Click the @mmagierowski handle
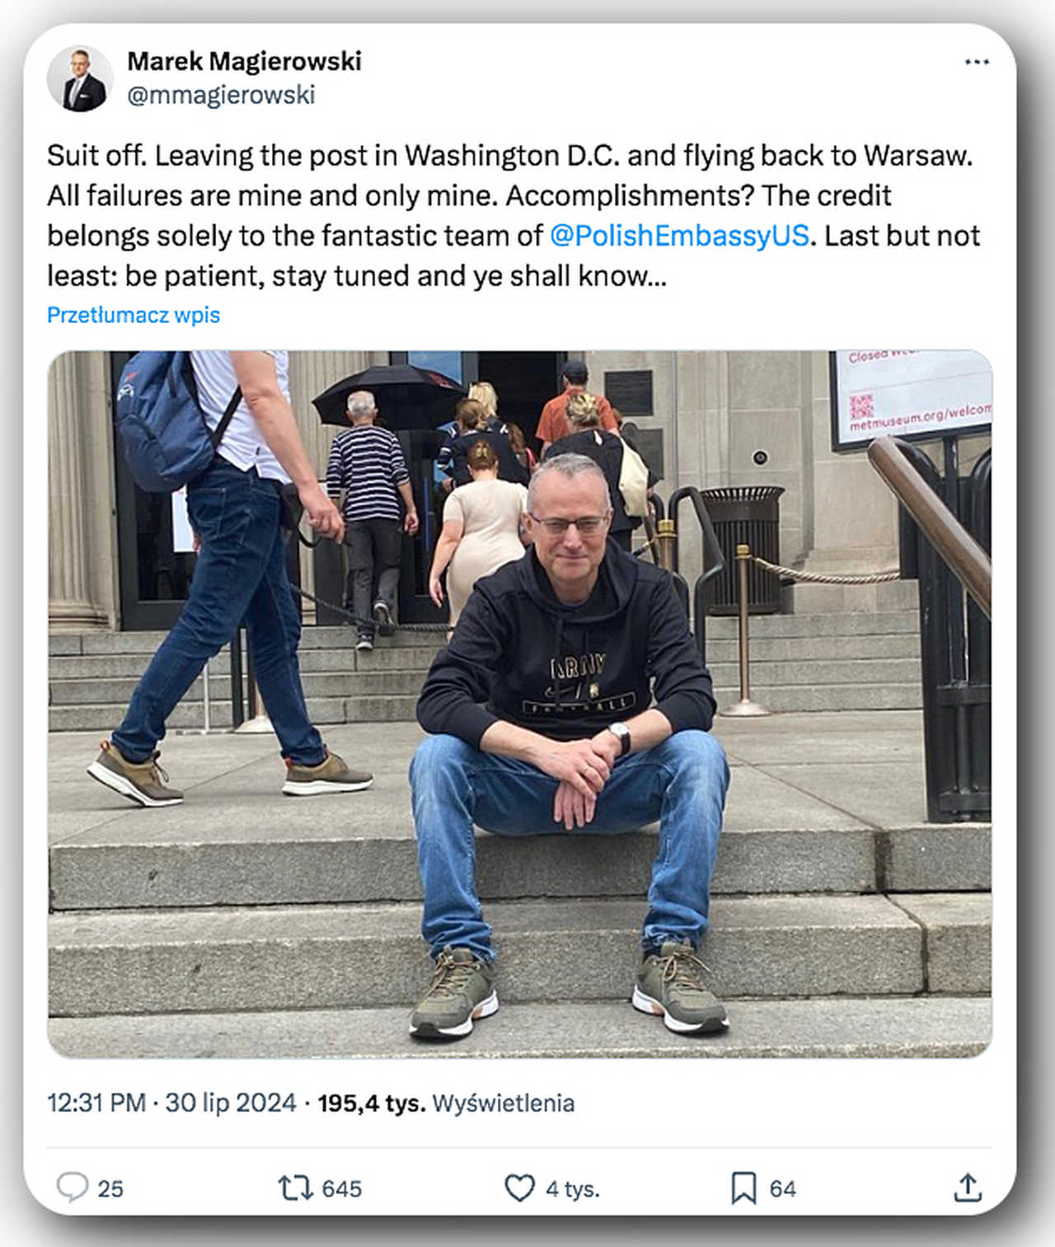The height and width of the screenshot is (1247, 1055). (x=221, y=95)
